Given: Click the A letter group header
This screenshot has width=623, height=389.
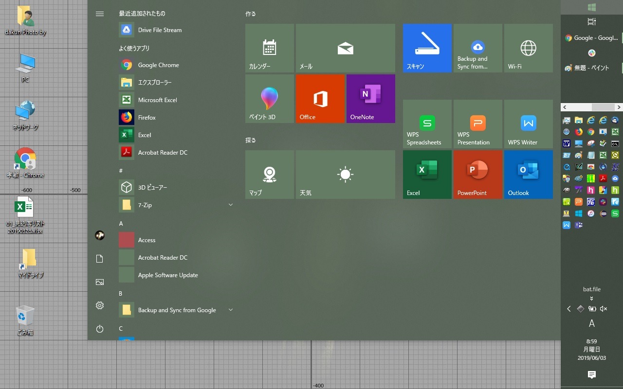Looking at the screenshot, I should (x=121, y=223).
